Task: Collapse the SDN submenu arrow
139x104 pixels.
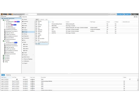Action: coord(33,42)
